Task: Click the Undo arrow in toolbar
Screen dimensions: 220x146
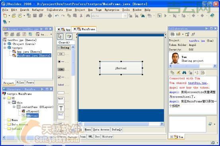Action: (x=57, y=16)
